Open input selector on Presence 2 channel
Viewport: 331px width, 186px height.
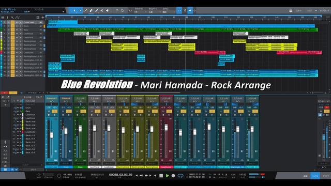[x=52, y=98]
